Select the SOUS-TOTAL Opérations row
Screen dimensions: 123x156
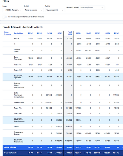tap(63, 77)
